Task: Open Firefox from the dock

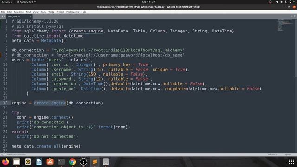Action: point(6,162)
